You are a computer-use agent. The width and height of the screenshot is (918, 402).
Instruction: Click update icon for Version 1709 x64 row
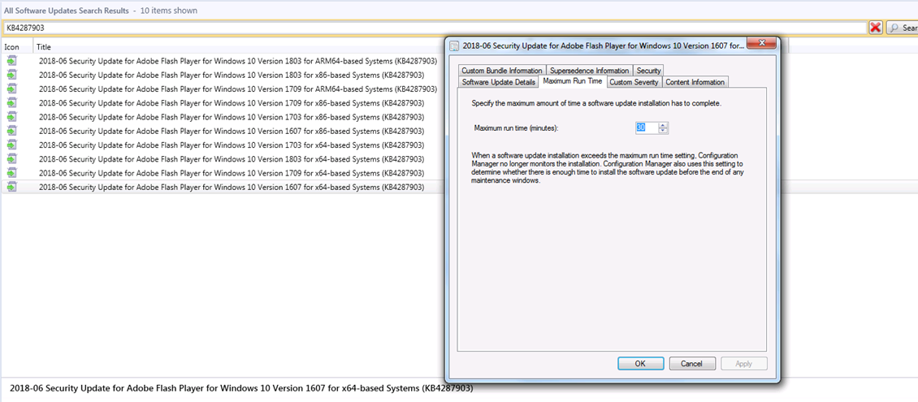click(x=11, y=173)
